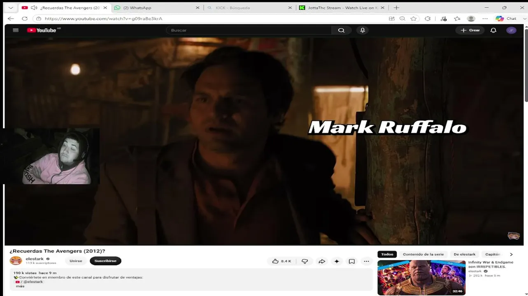Switch to the KICK - Búsqueda tab
Screen dimensions: 528x296
click(x=250, y=8)
